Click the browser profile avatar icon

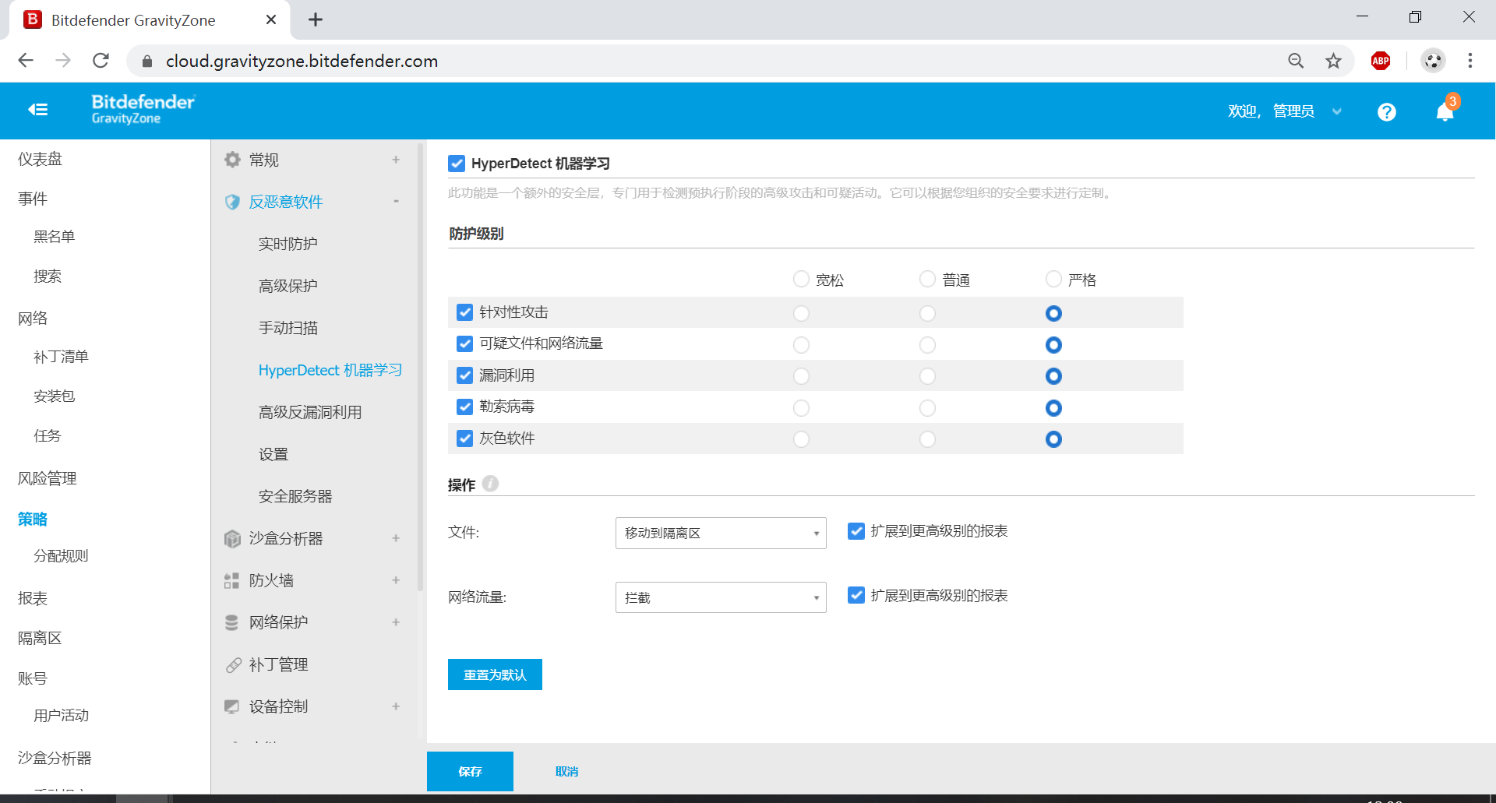coord(1433,61)
